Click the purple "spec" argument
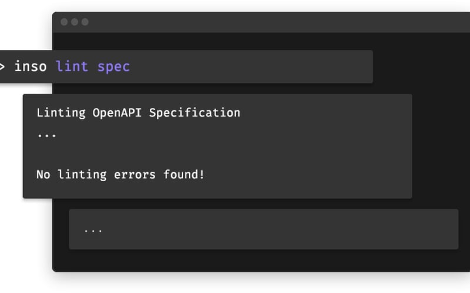 click(x=113, y=67)
